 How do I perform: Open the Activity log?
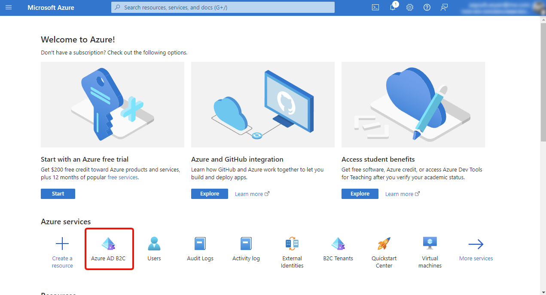(x=246, y=249)
